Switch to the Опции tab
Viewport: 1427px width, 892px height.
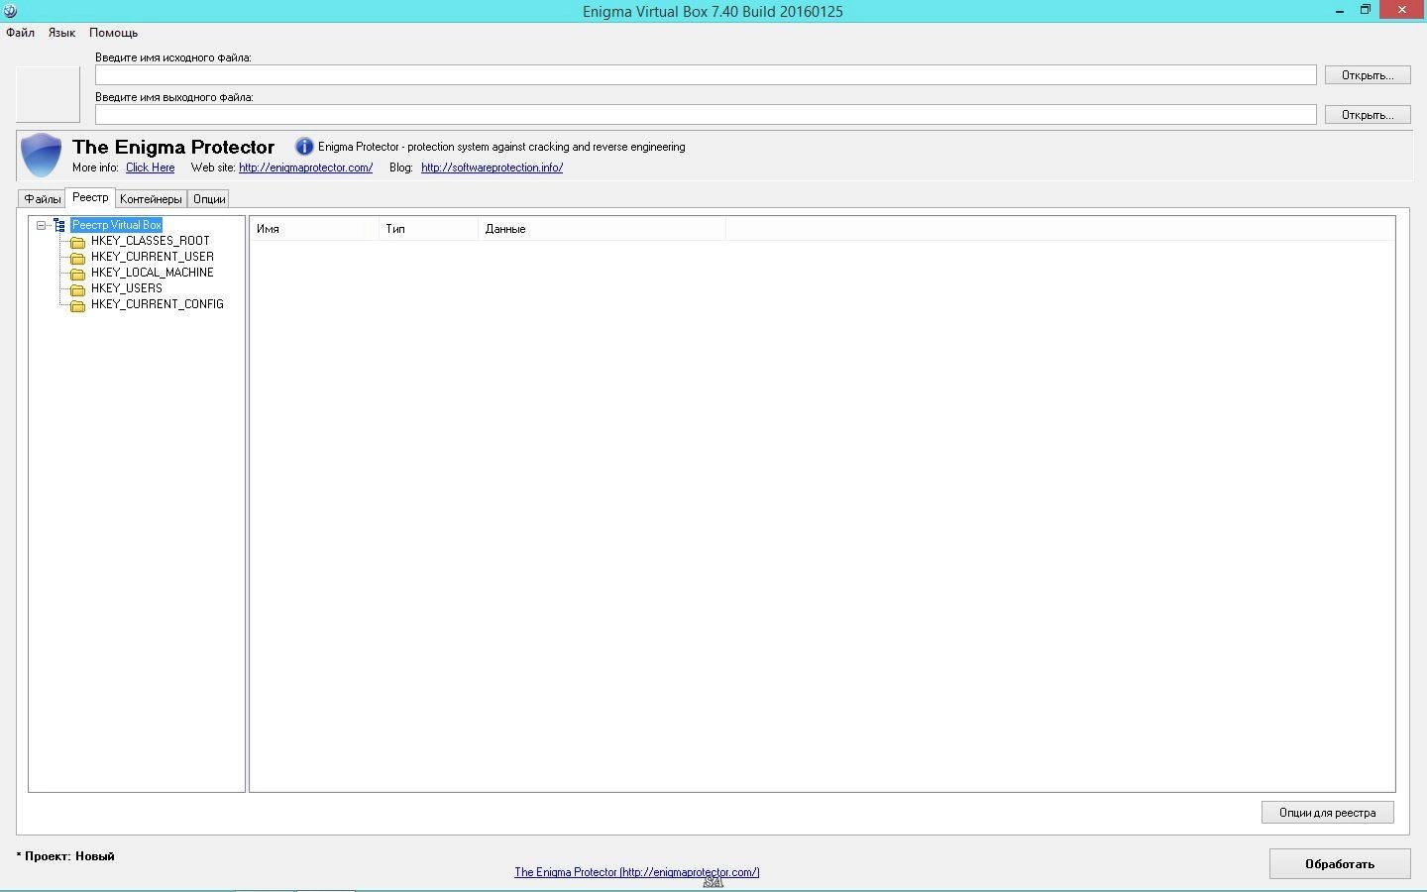pyautogui.click(x=209, y=199)
